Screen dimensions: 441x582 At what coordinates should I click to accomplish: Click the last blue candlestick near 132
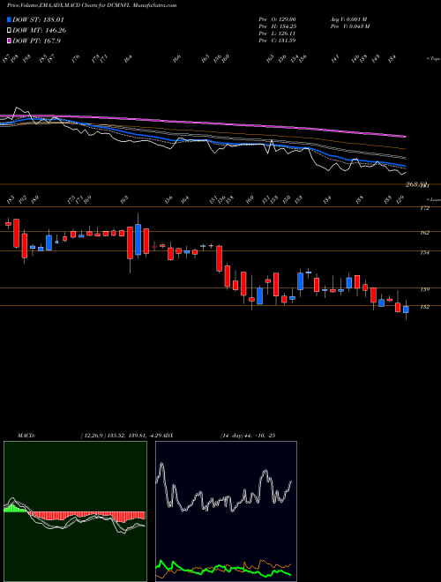coord(406,310)
